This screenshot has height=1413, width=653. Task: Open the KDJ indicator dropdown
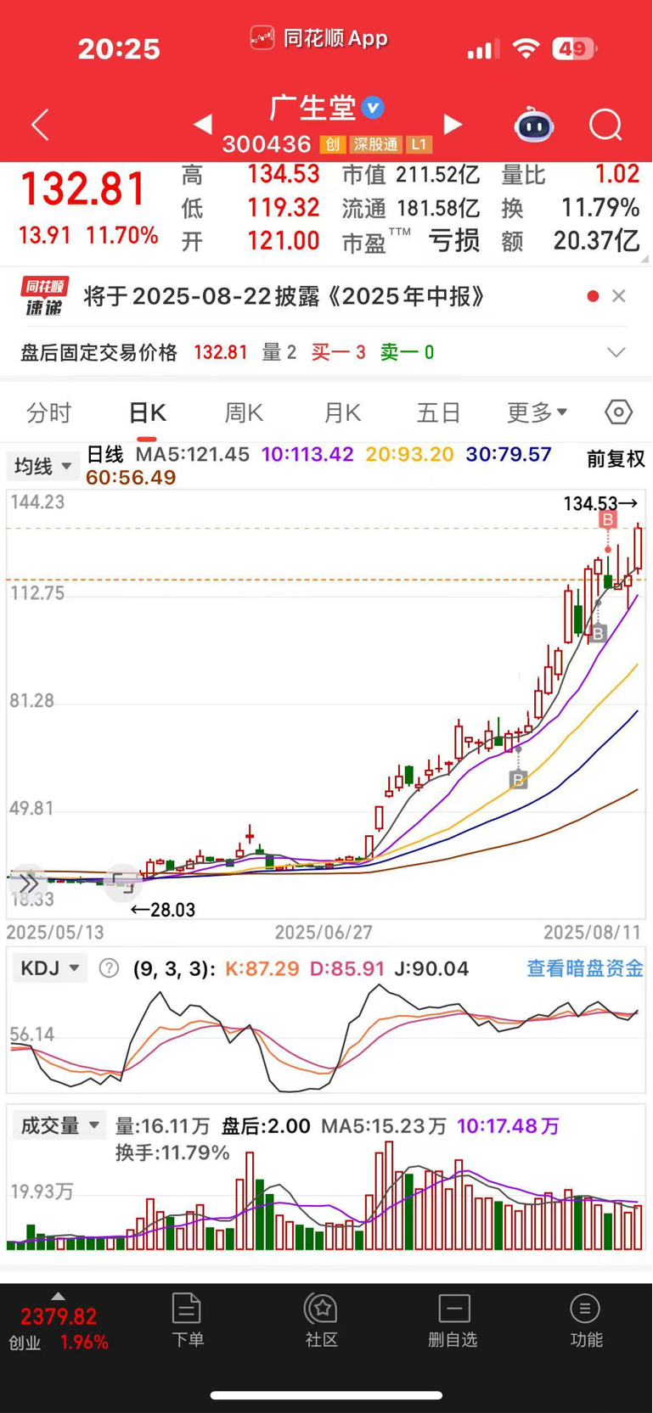[50, 968]
